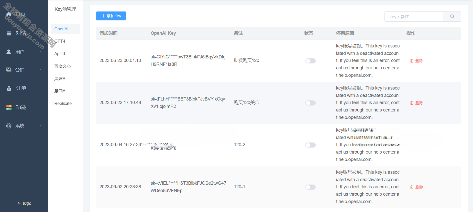
Task: Click the key starting with sk-GlYtC
Action: click(x=188, y=60)
